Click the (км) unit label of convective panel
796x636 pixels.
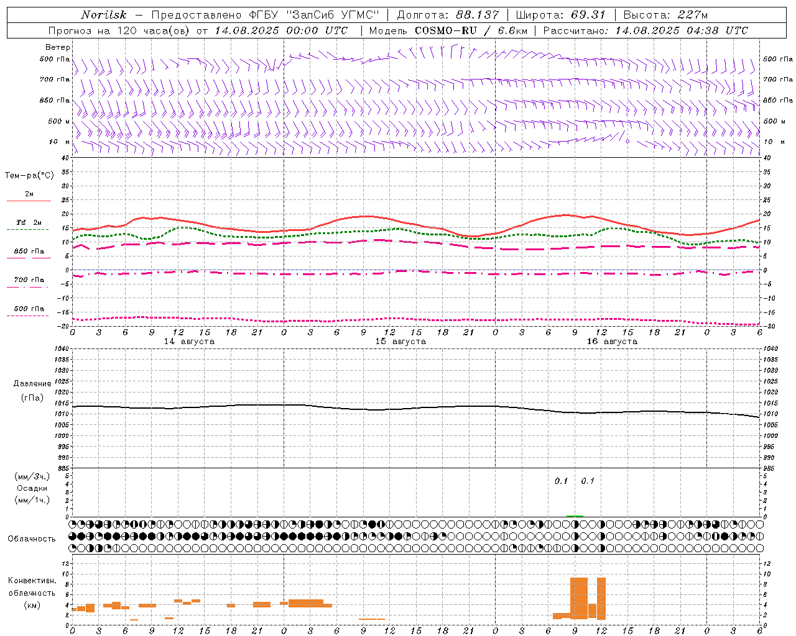[32, 605]
